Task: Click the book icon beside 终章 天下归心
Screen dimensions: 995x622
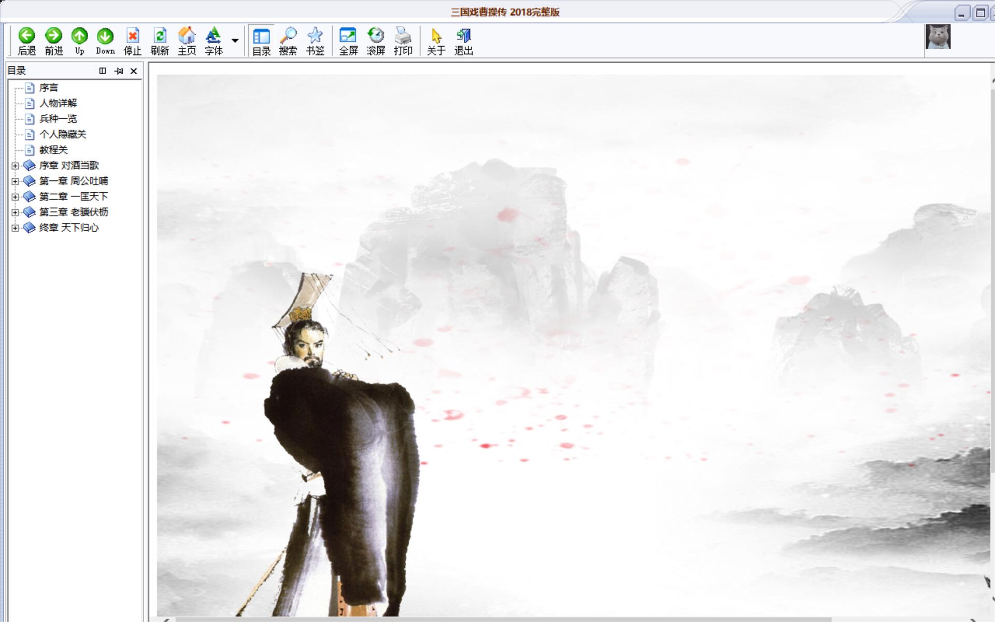Action: click(30, 228)
